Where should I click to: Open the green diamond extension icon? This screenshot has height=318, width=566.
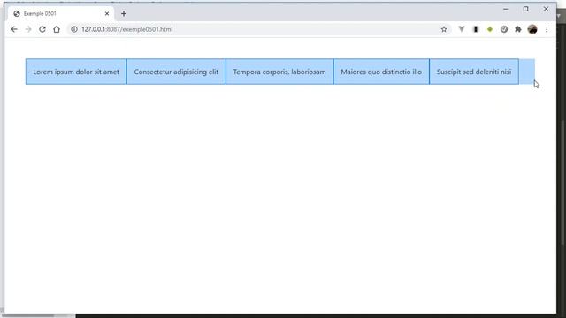(490, 29)
